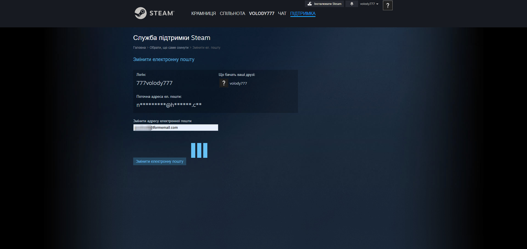527x249 pixels.
Task: Click the friend-visible name volody777
Action: pos(238,83)
